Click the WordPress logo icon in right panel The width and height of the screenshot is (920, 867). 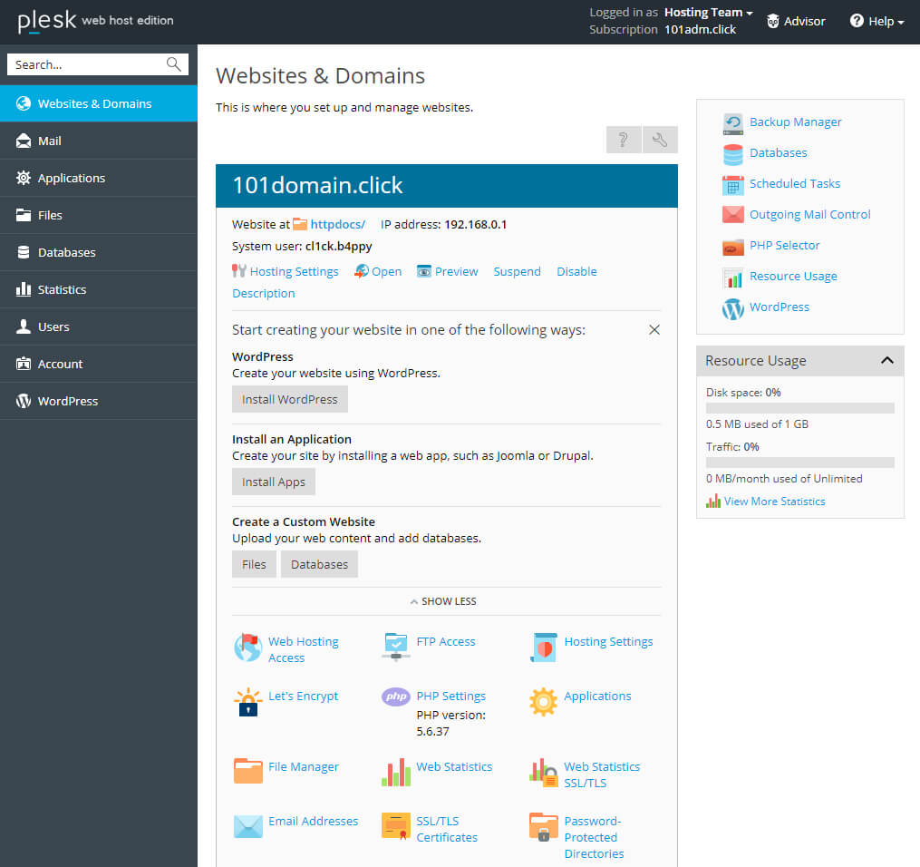[733, 308]
